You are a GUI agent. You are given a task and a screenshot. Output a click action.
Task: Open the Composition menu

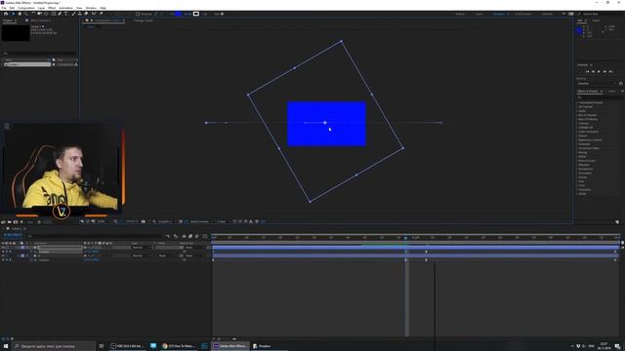(x=26, y=8)
